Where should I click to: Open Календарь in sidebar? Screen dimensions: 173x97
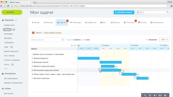[x=8, y=34]
